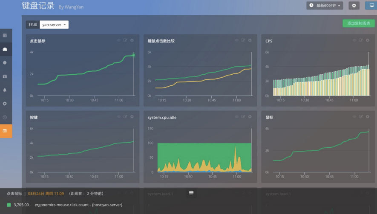The width and height of the screenshot is (377, 214).
Task: Toggle visibility eye on 点击鼠标 chart
Action: click(119, 40)
